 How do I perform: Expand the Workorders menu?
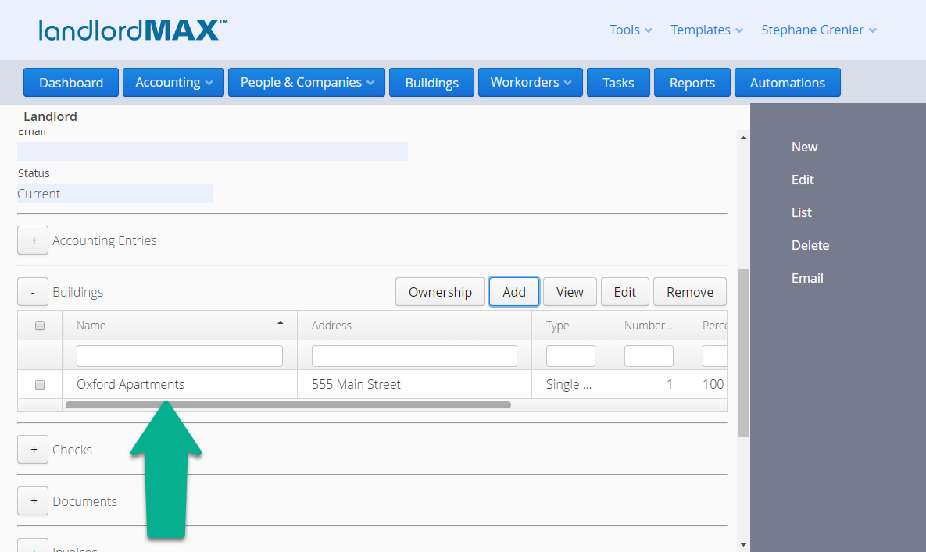tap(531, 83)
